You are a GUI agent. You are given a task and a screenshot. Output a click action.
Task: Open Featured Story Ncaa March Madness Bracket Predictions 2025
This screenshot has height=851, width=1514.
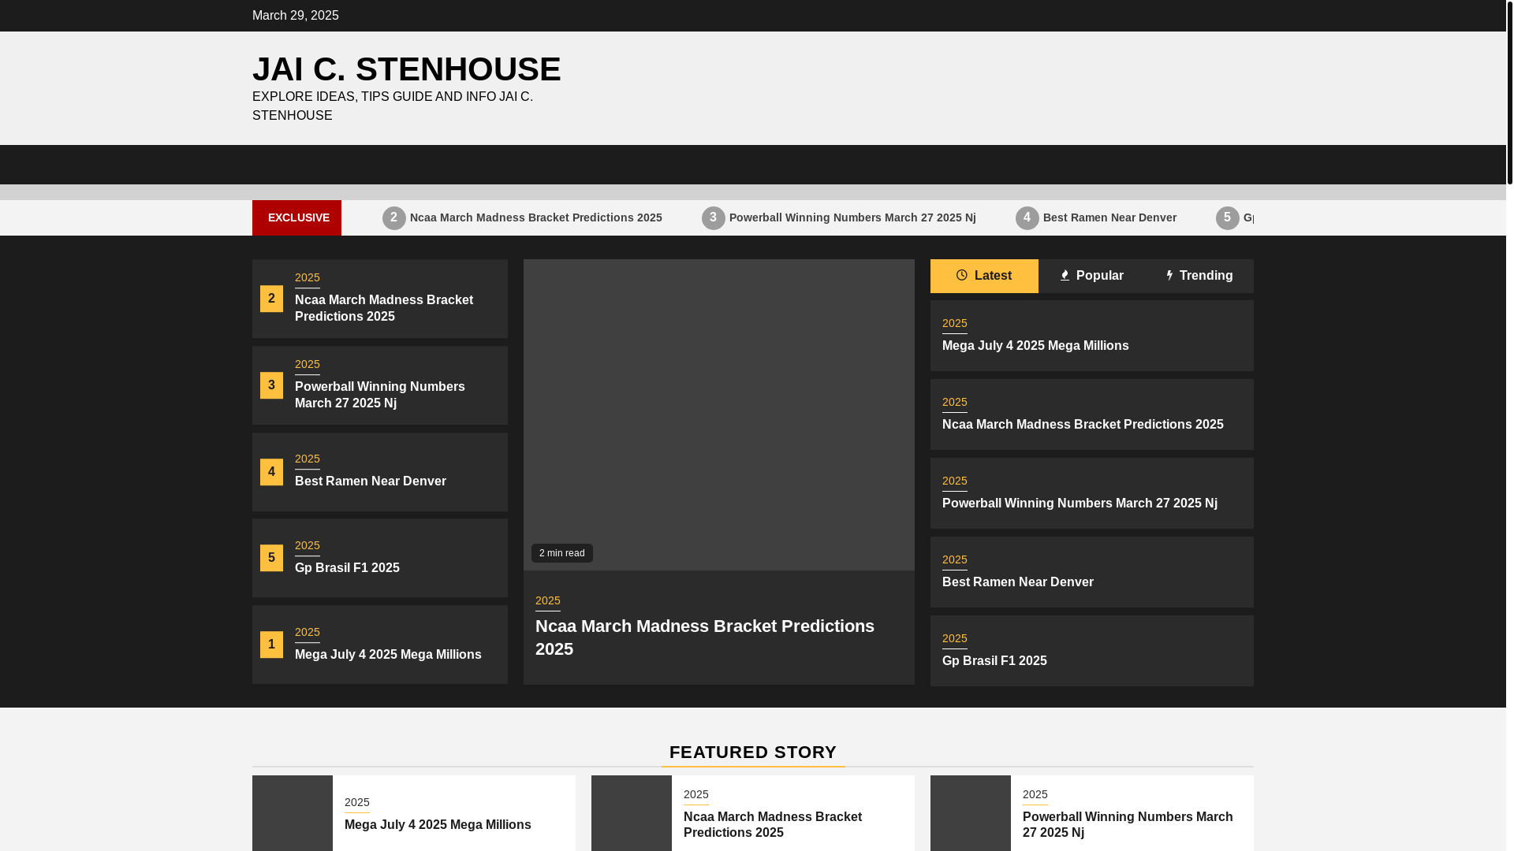[773, 824]
